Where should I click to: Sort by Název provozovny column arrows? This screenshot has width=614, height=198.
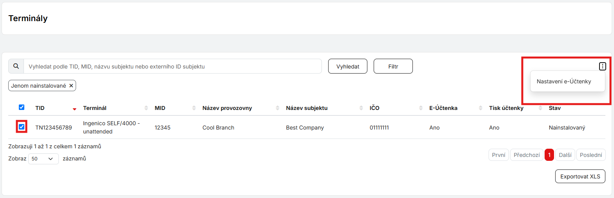(278, 108)
